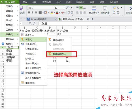Viewport: 132px width, 109px height.
Task: Click the AutoSum sigma icon
Action: (131, 8)
